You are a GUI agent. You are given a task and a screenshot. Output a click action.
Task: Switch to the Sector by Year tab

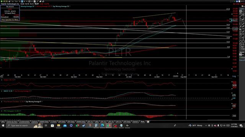pyautogui.click(x=12, y=122)
